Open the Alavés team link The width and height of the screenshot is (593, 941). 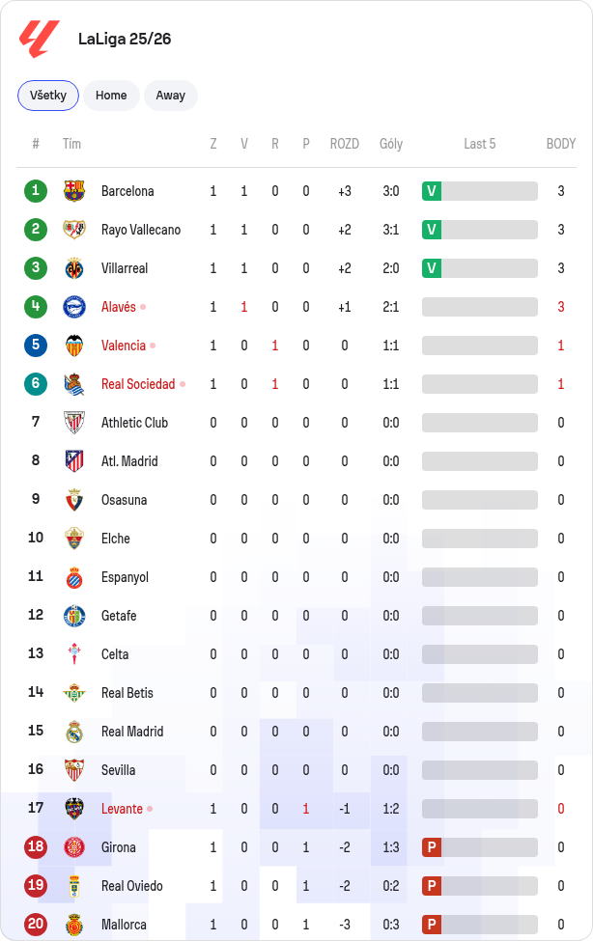click(x=119, y=307)
